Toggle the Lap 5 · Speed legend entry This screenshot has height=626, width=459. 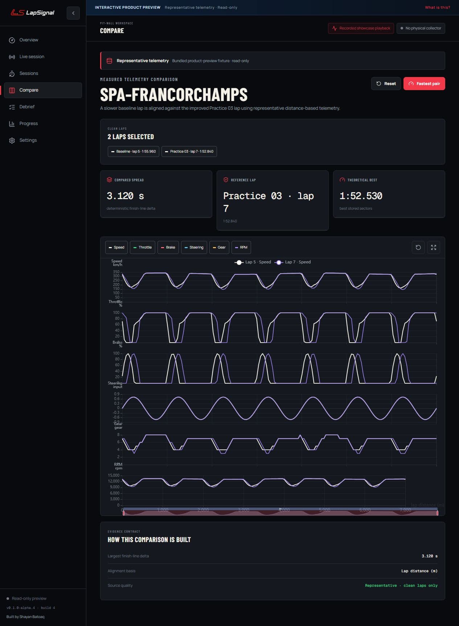coord(253,262)
